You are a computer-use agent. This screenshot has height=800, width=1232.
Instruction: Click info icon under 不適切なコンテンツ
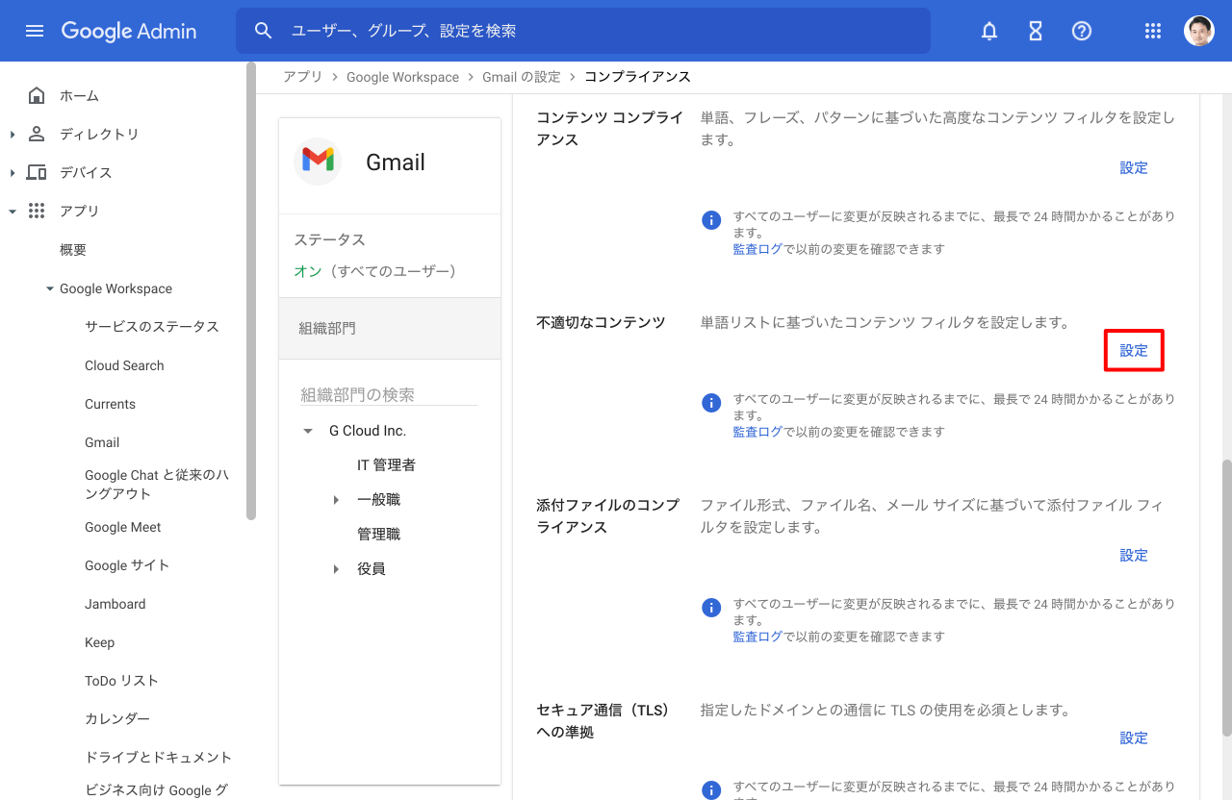(711, 403)
